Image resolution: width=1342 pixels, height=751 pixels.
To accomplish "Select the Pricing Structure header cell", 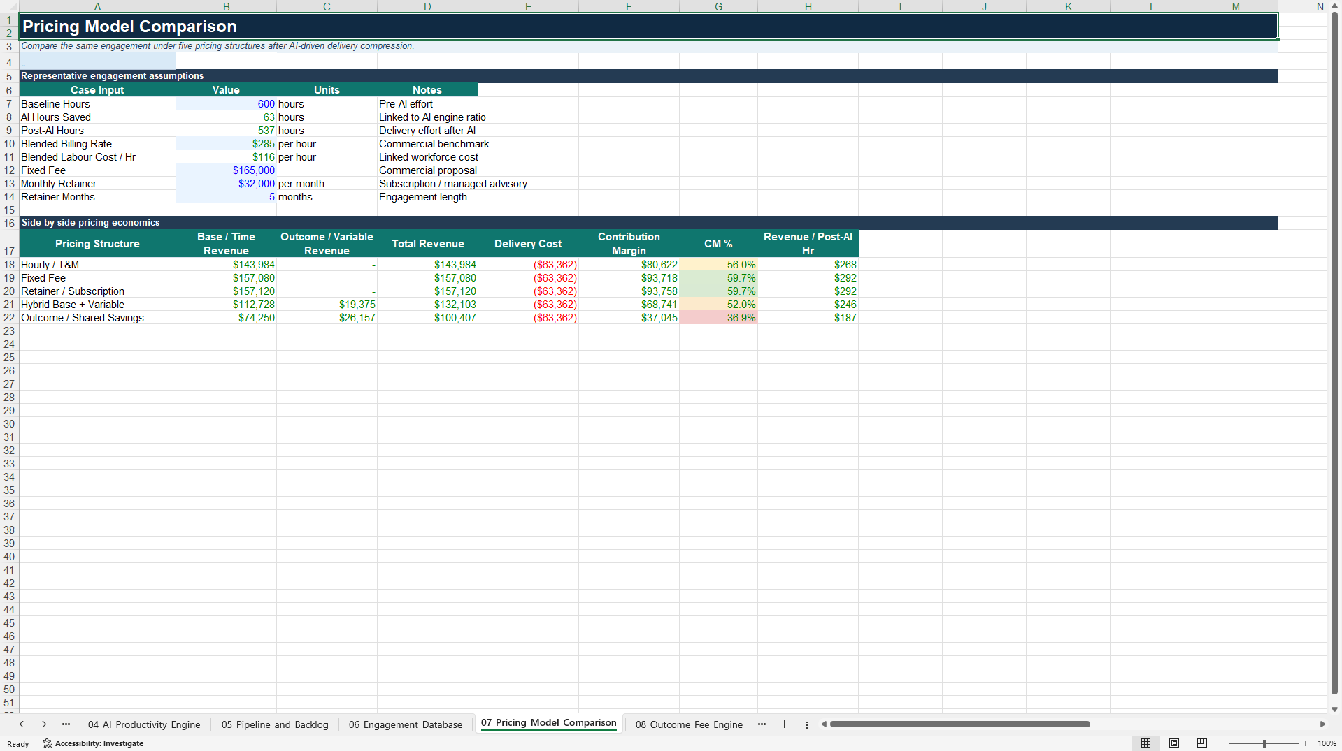I will coord(97,244).
